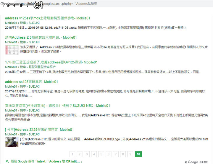
Task: Click snippet text starting '沒多又甩頭了'
Action: coord(114,49)
